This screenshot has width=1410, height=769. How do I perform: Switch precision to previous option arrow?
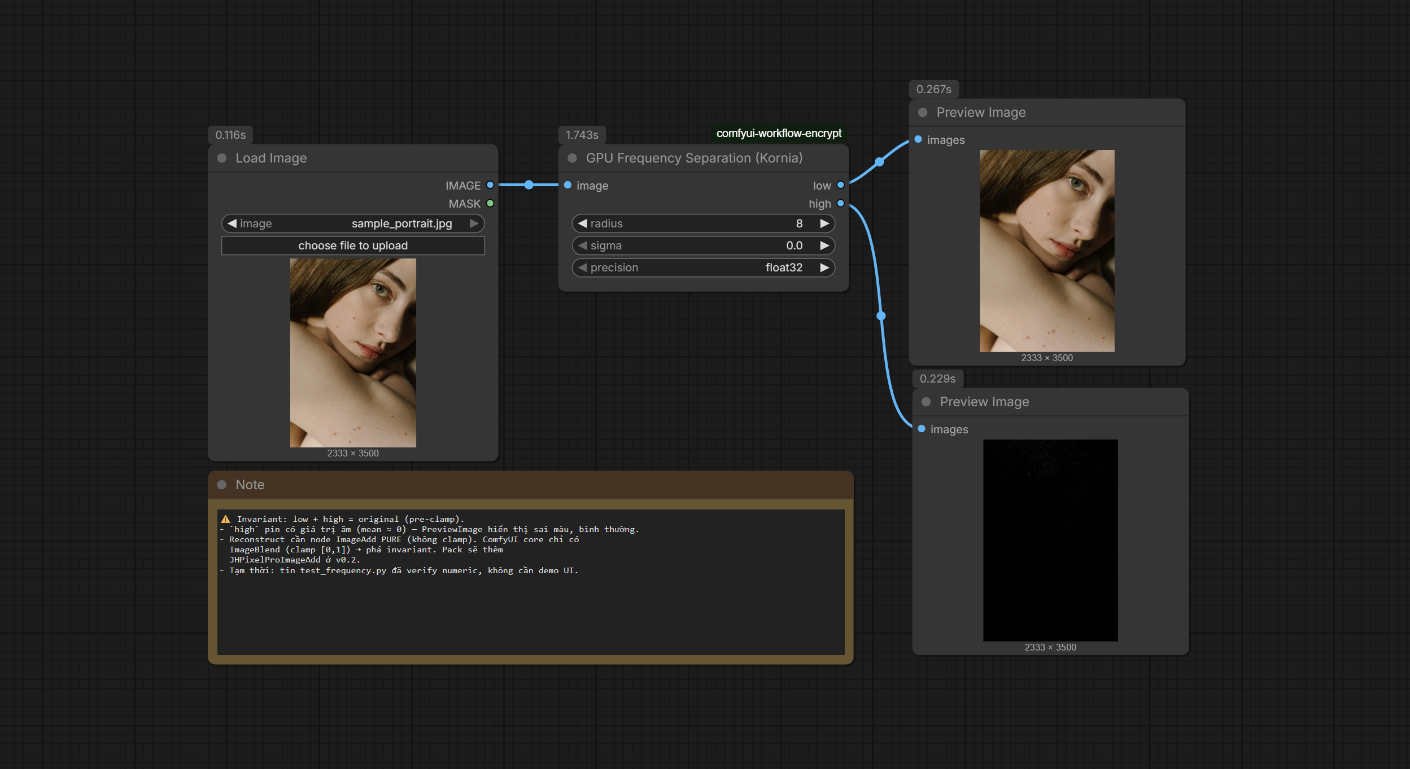(x=583, y=267)
